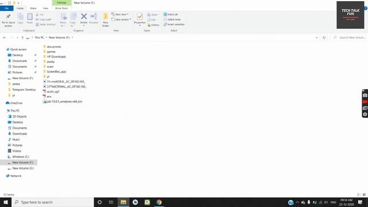The width and height of the screenshot is (368, 207).
Task: Switch to the Home ribbon tab
Action: tap(20, 8)
